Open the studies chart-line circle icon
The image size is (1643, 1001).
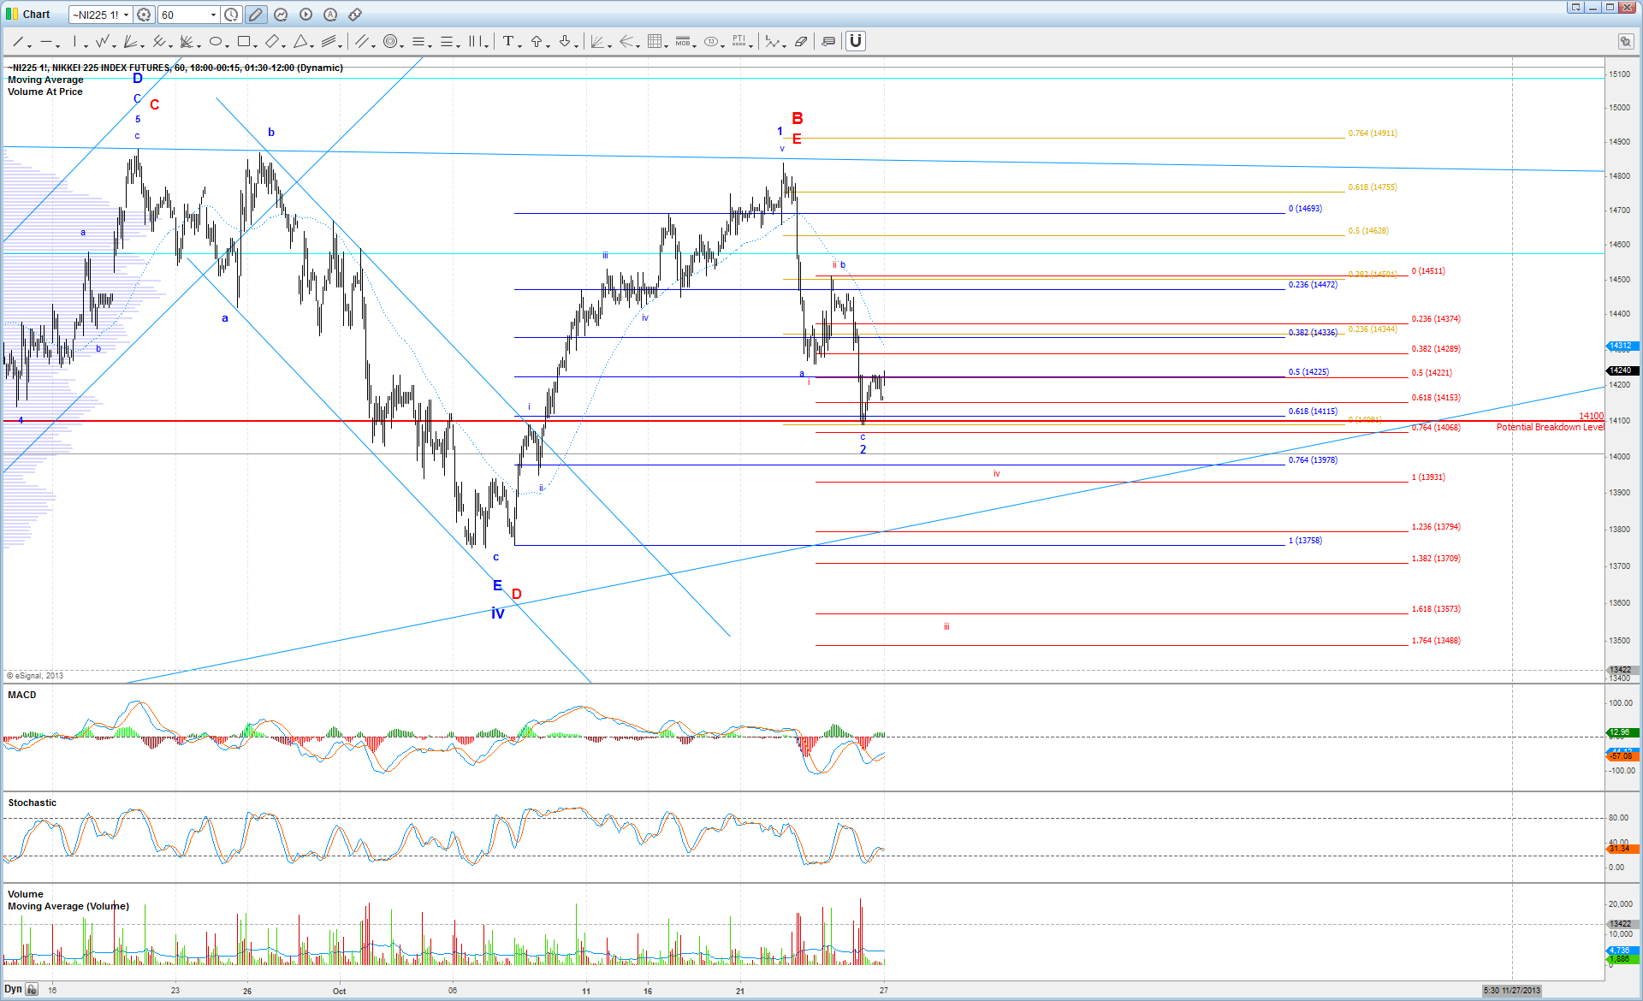(x=281, y=15)
